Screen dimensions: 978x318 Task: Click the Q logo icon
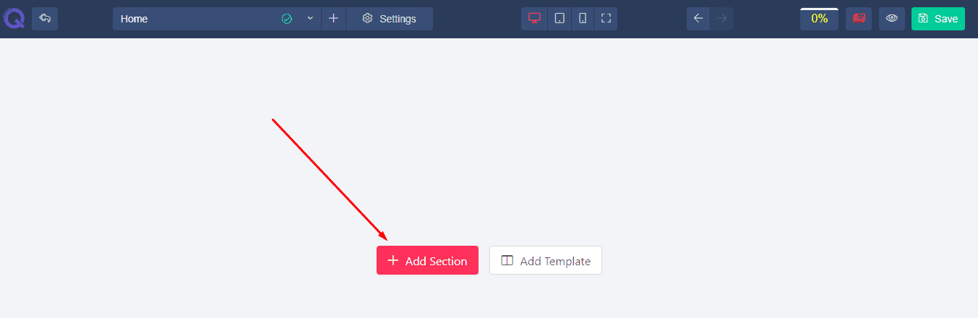coord(13,18)
